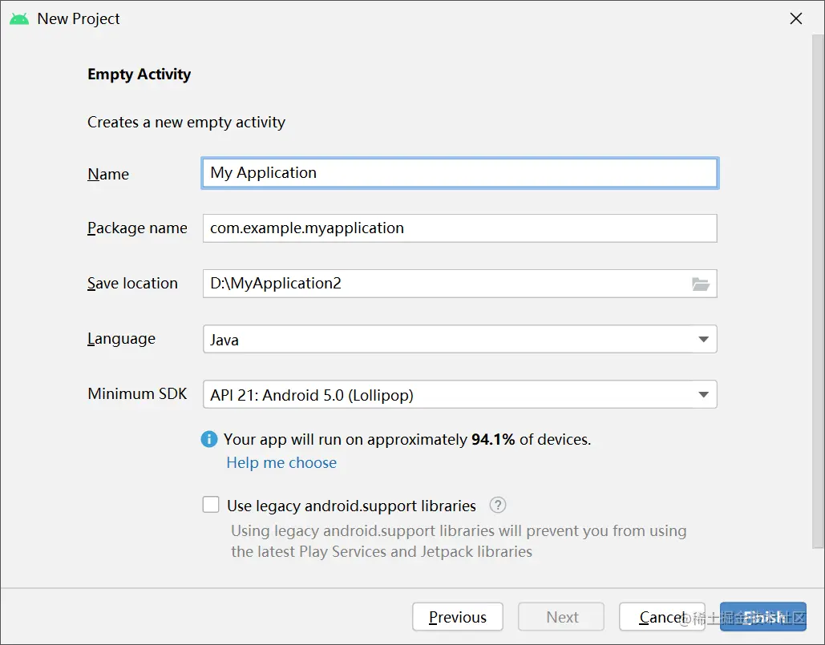The height and width of the screenshot is (645, 825).
Task: Close the New Project dialog
Action: [796, 19]
